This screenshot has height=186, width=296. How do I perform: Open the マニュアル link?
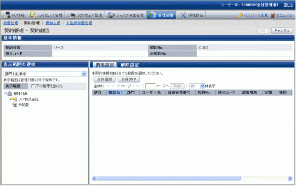tap(284, 15)
